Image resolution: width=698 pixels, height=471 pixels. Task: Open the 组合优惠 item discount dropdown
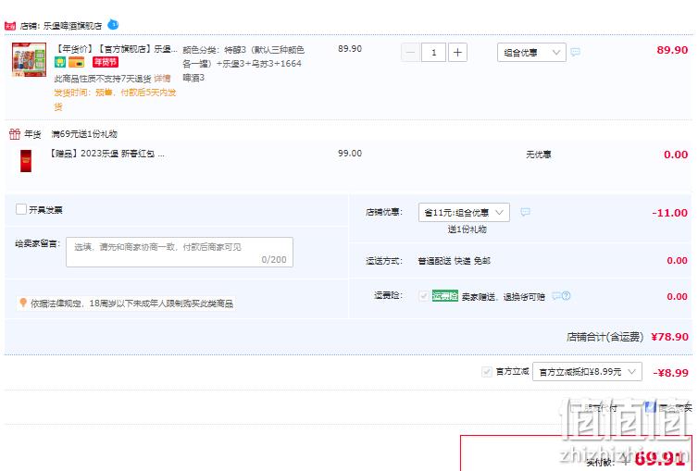531,53
